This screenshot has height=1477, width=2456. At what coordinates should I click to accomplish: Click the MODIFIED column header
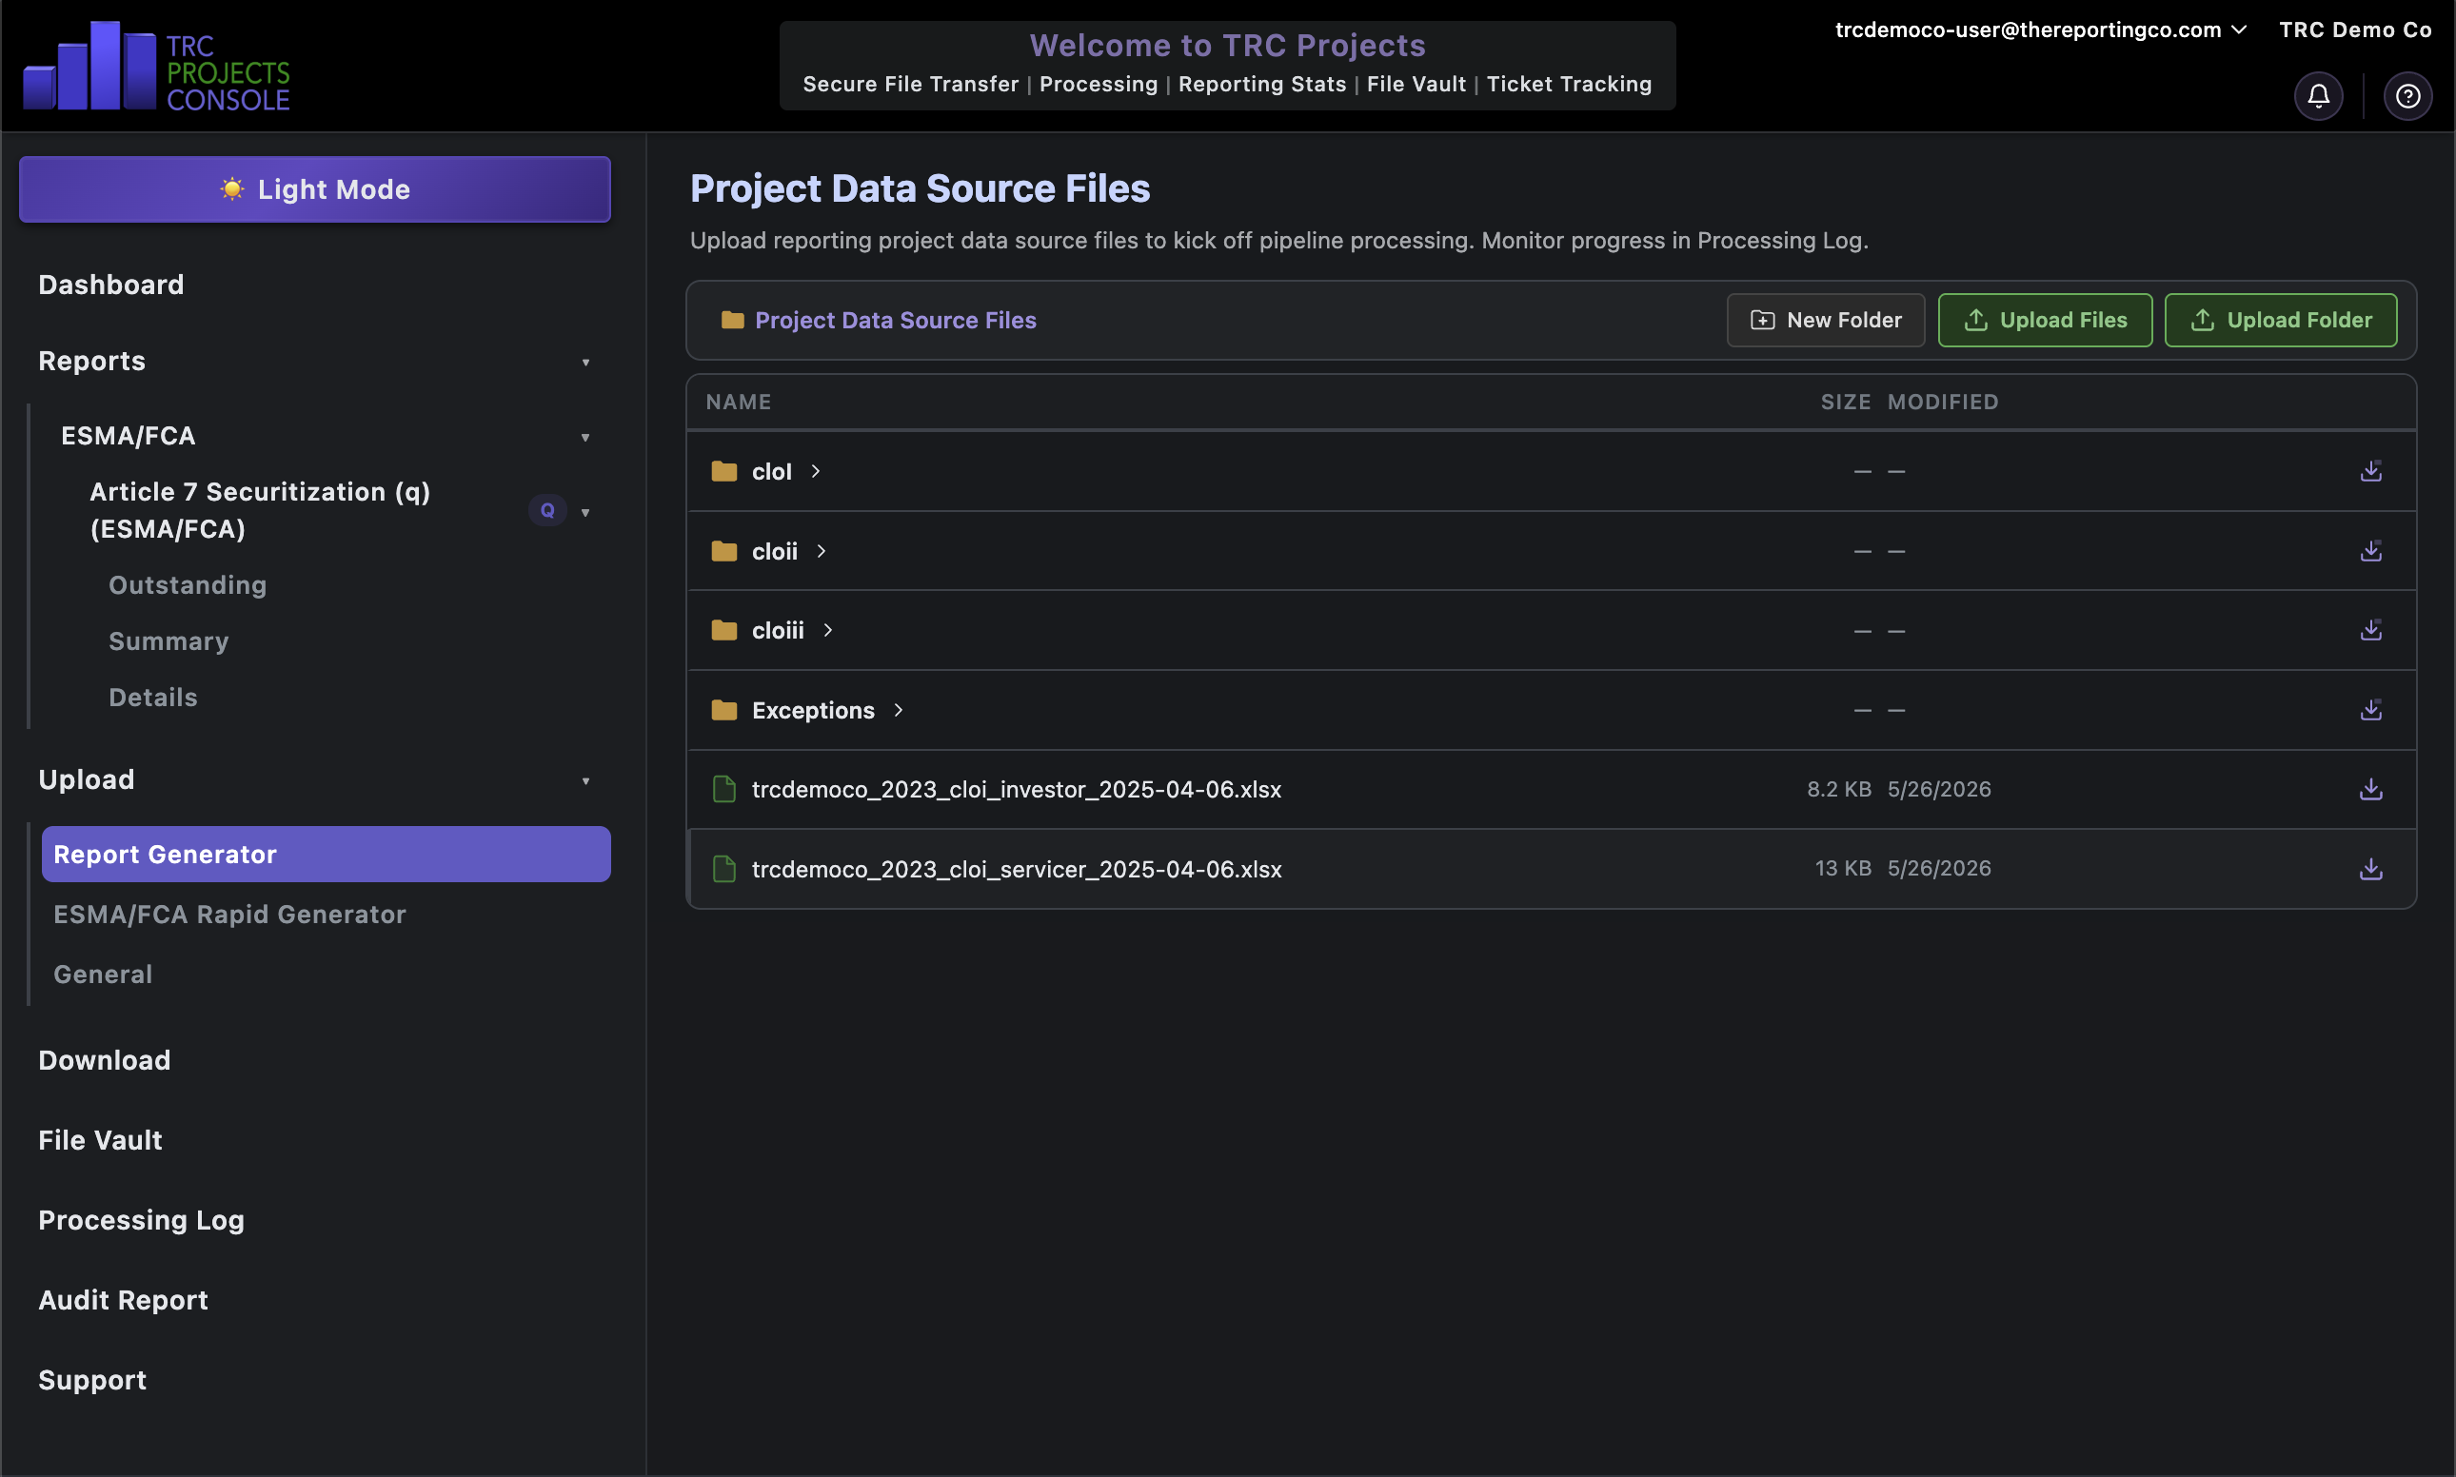[1942, 401]
